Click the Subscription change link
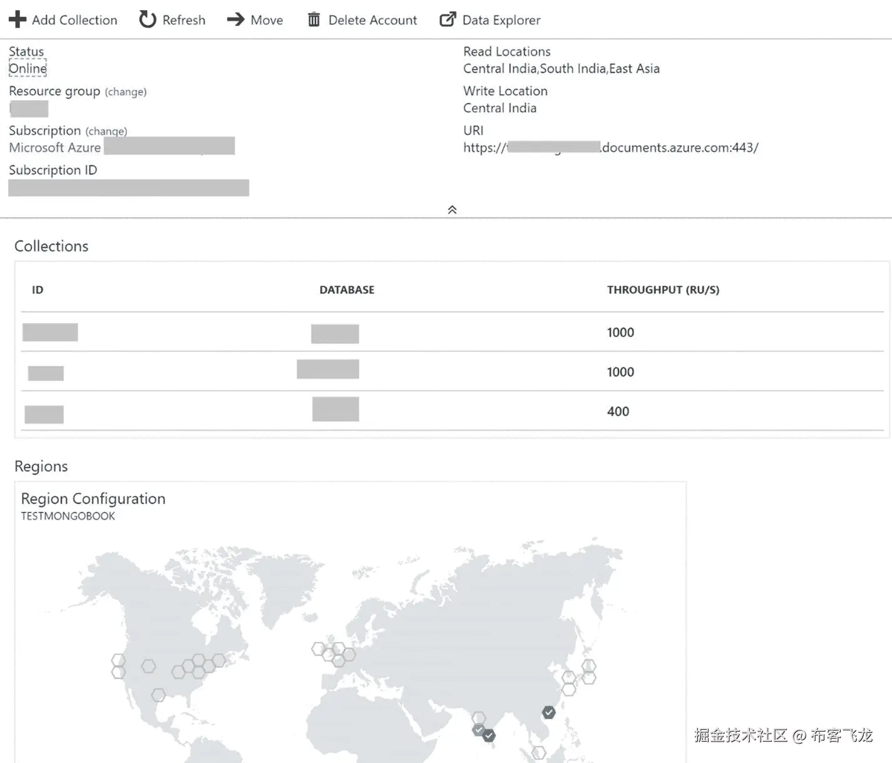892x763 pixels. click(106, 131)
